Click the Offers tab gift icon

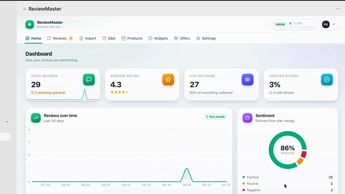(x=176, y=38)
